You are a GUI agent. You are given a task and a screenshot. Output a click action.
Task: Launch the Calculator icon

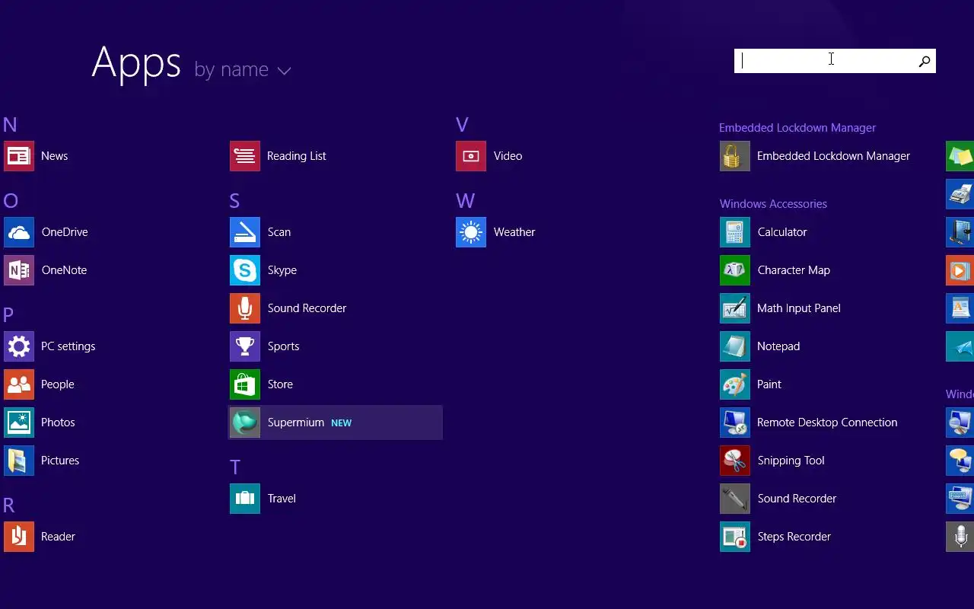pyautogui.click(x=735, y=232)
